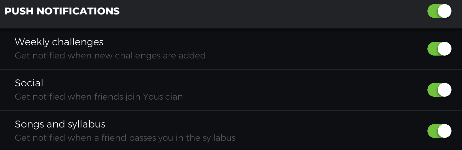Select the Weekly challenges title
The width and height of the screenshot is (462, 150).
[59, 42]
